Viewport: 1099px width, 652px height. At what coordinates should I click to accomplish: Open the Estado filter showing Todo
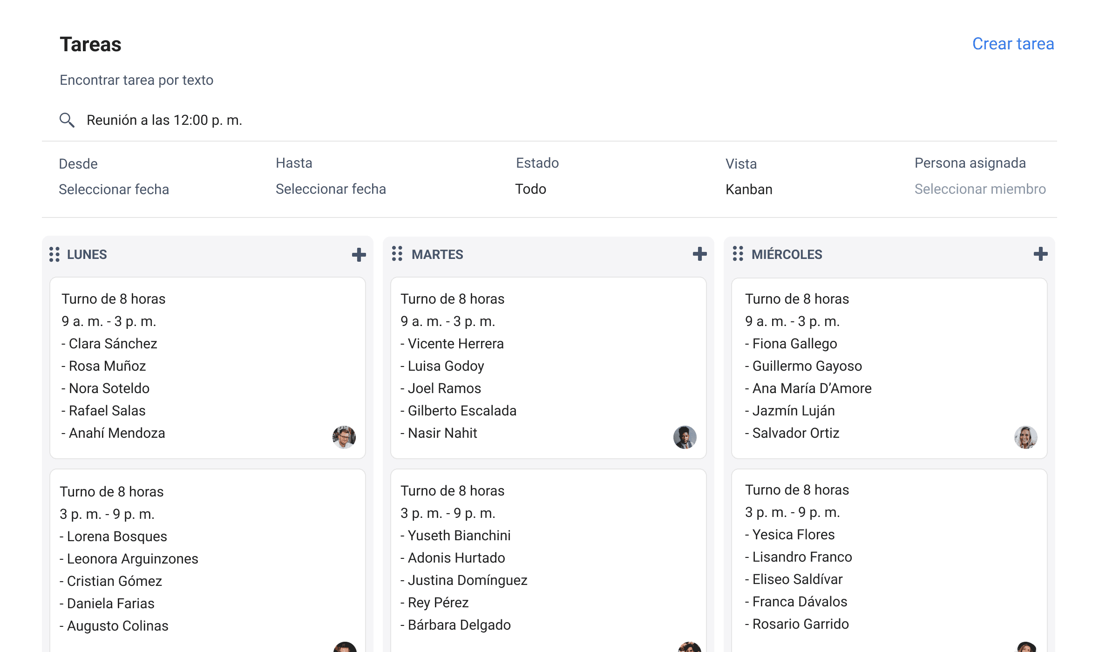530,189
